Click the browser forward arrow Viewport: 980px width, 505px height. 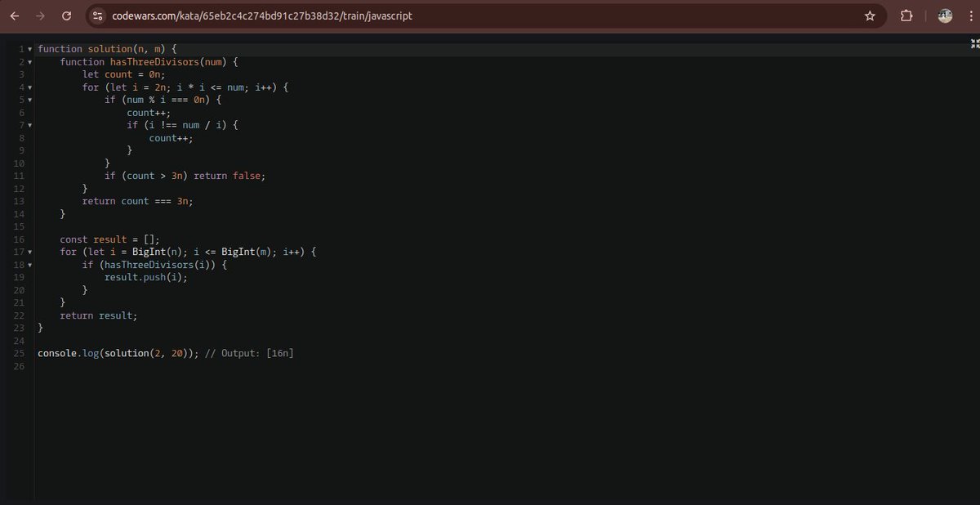[41, 16]
